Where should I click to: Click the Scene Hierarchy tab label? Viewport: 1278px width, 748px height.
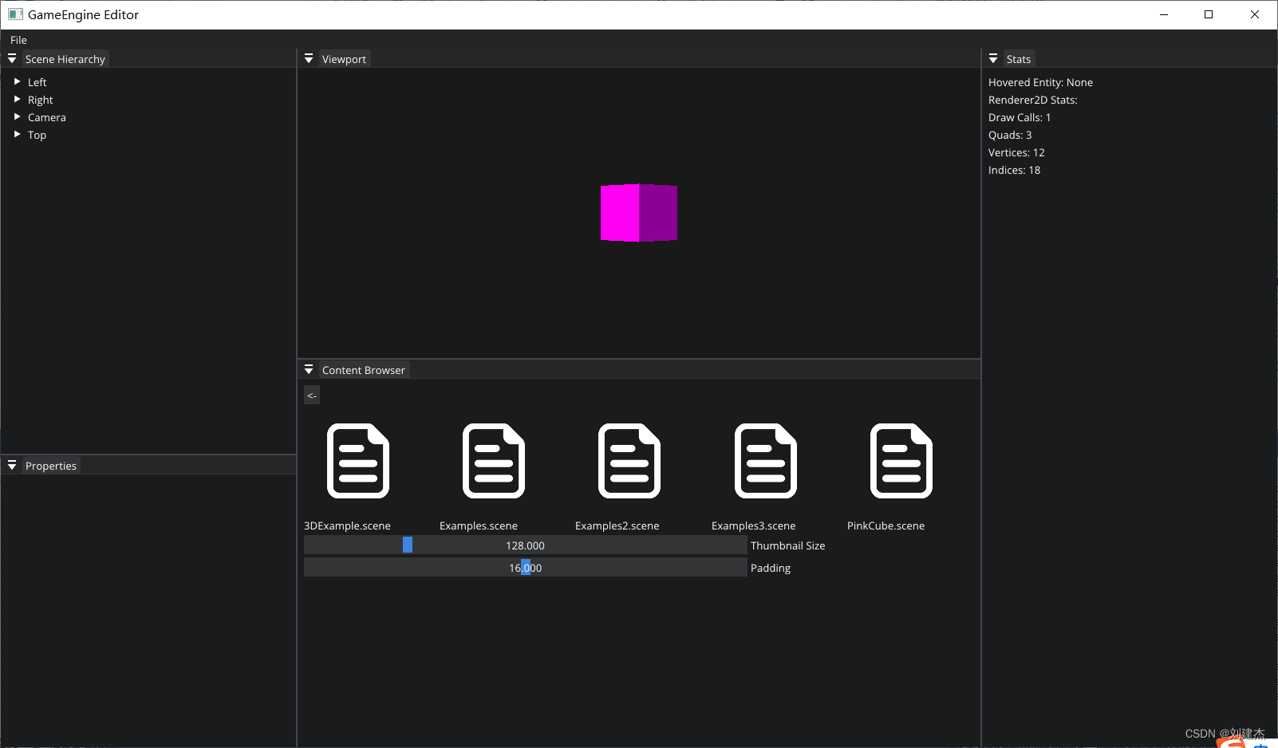click(65, 58)
